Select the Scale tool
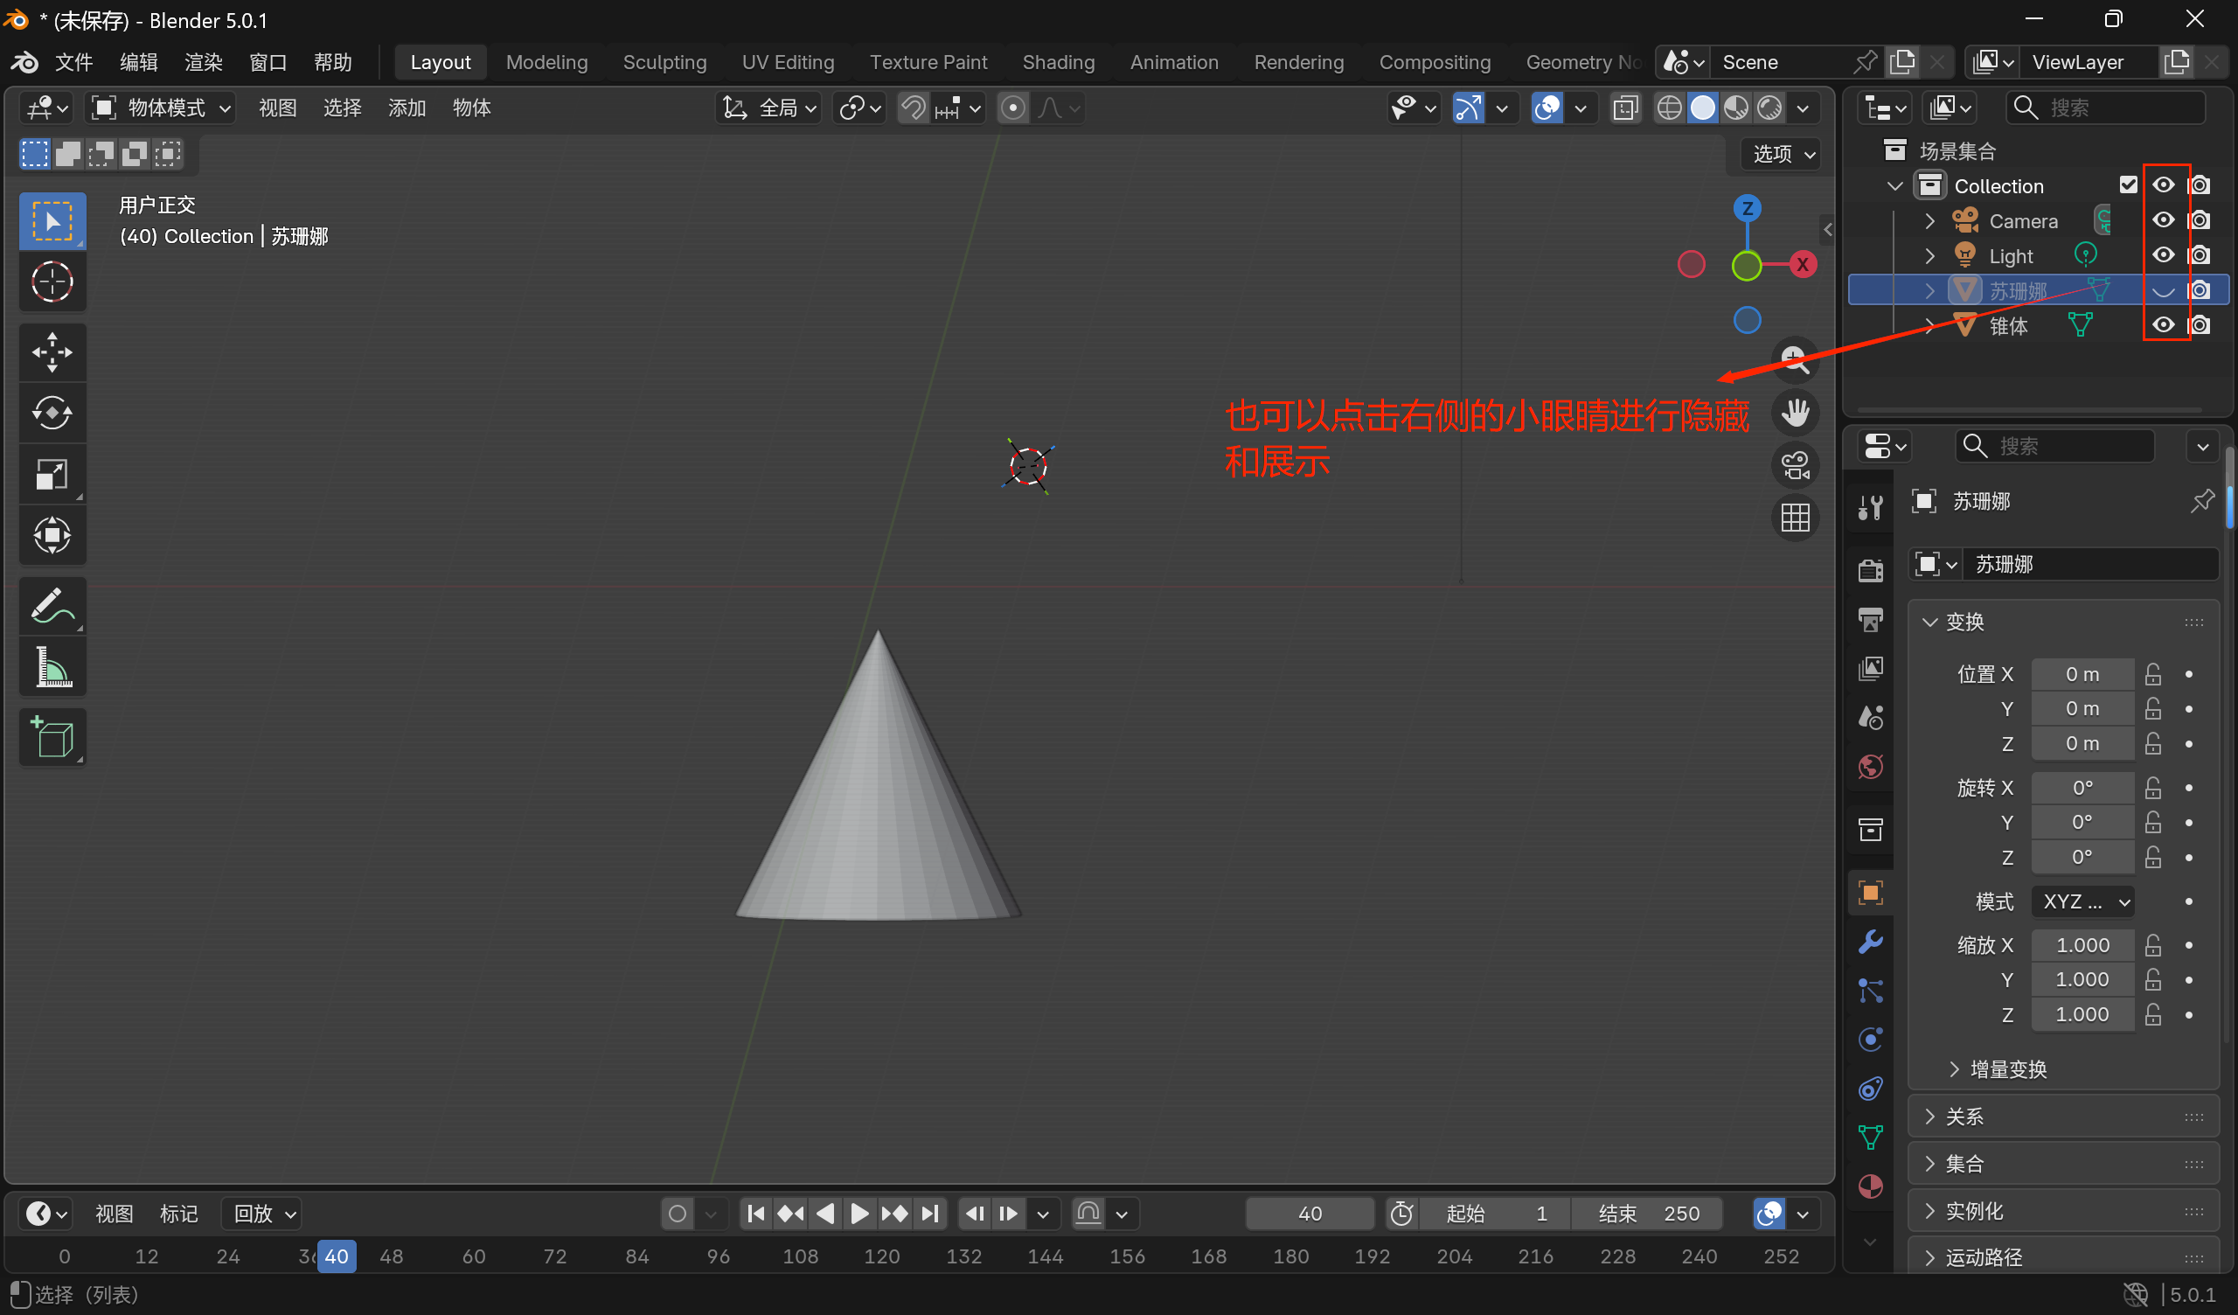Viewport: 2238px width, 1315px height. 52,475
